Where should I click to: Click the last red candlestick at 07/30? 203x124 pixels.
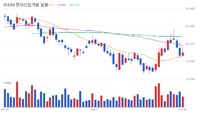pyautogui.click(x=183, y=54)
